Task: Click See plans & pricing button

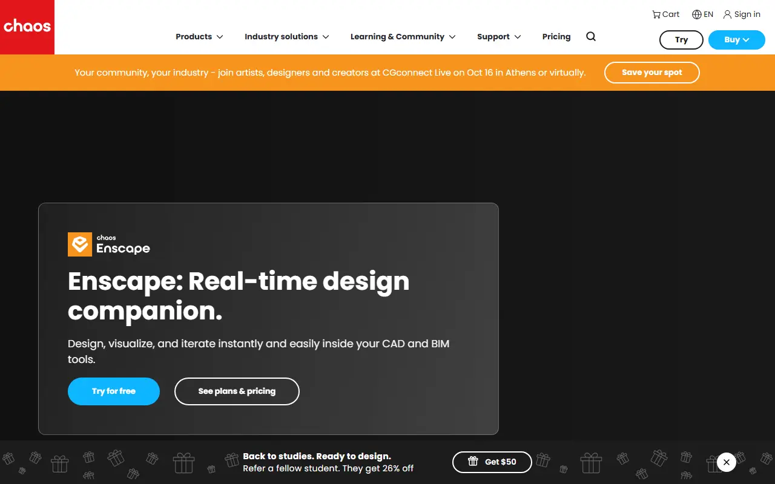Action: click(237, 391)
